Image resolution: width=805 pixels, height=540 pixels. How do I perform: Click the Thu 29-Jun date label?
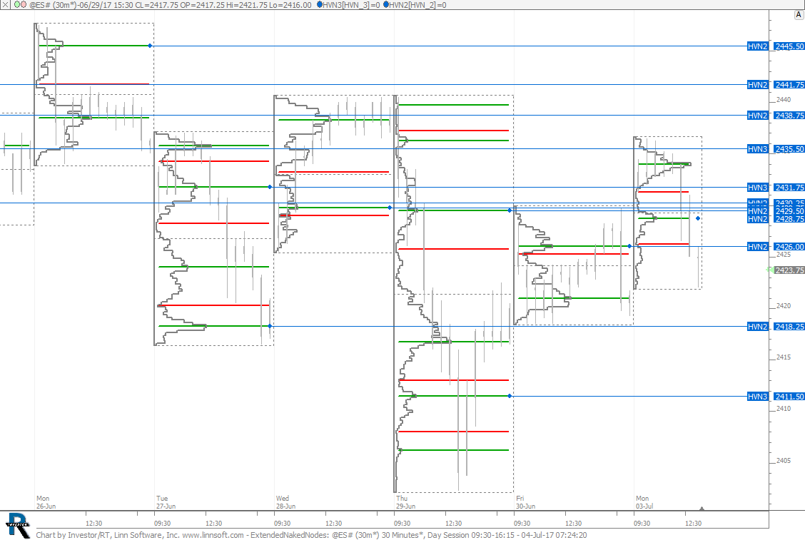click(x=405, y=502)
